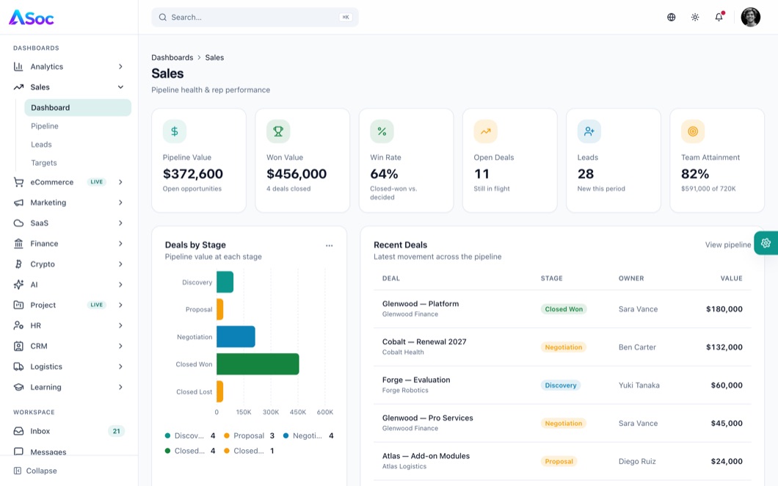Click the Win Rate percent icon
Screen dimensions: 778x486
(382, 131)
